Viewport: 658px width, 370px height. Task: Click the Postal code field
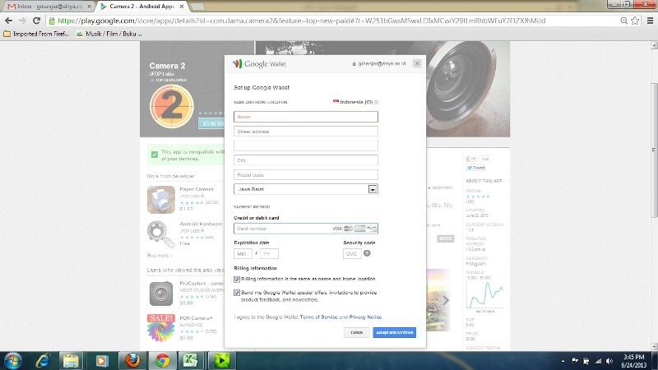pos(306,175)
